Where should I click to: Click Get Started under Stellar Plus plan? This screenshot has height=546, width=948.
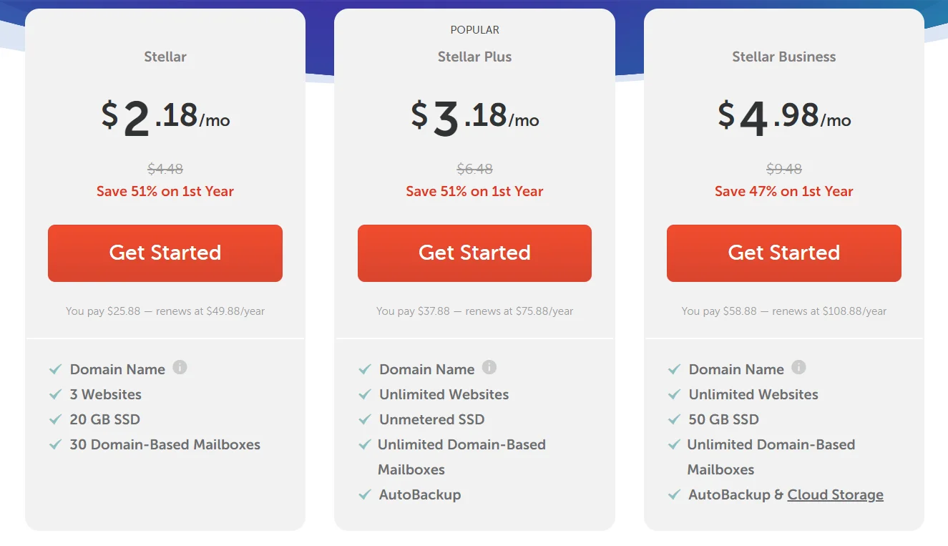[x=474, y=253]
